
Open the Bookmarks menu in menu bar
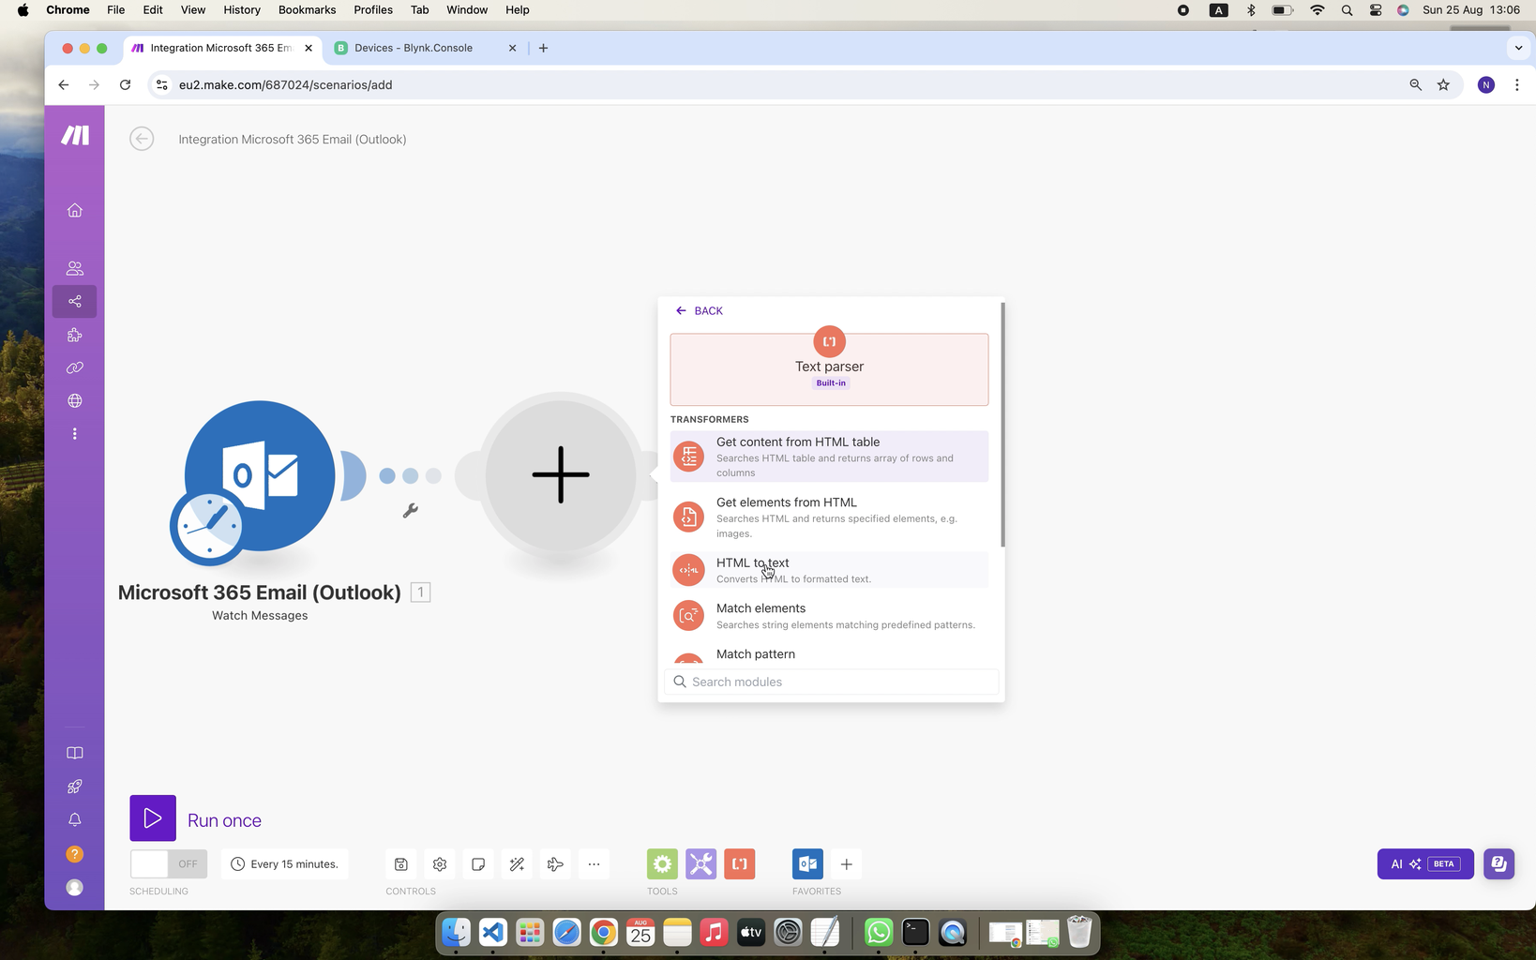tap(307, 9)
